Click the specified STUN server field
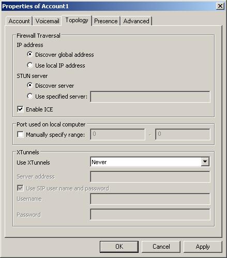This screenshot has height=258, width=227. click(x=150, y=96)
